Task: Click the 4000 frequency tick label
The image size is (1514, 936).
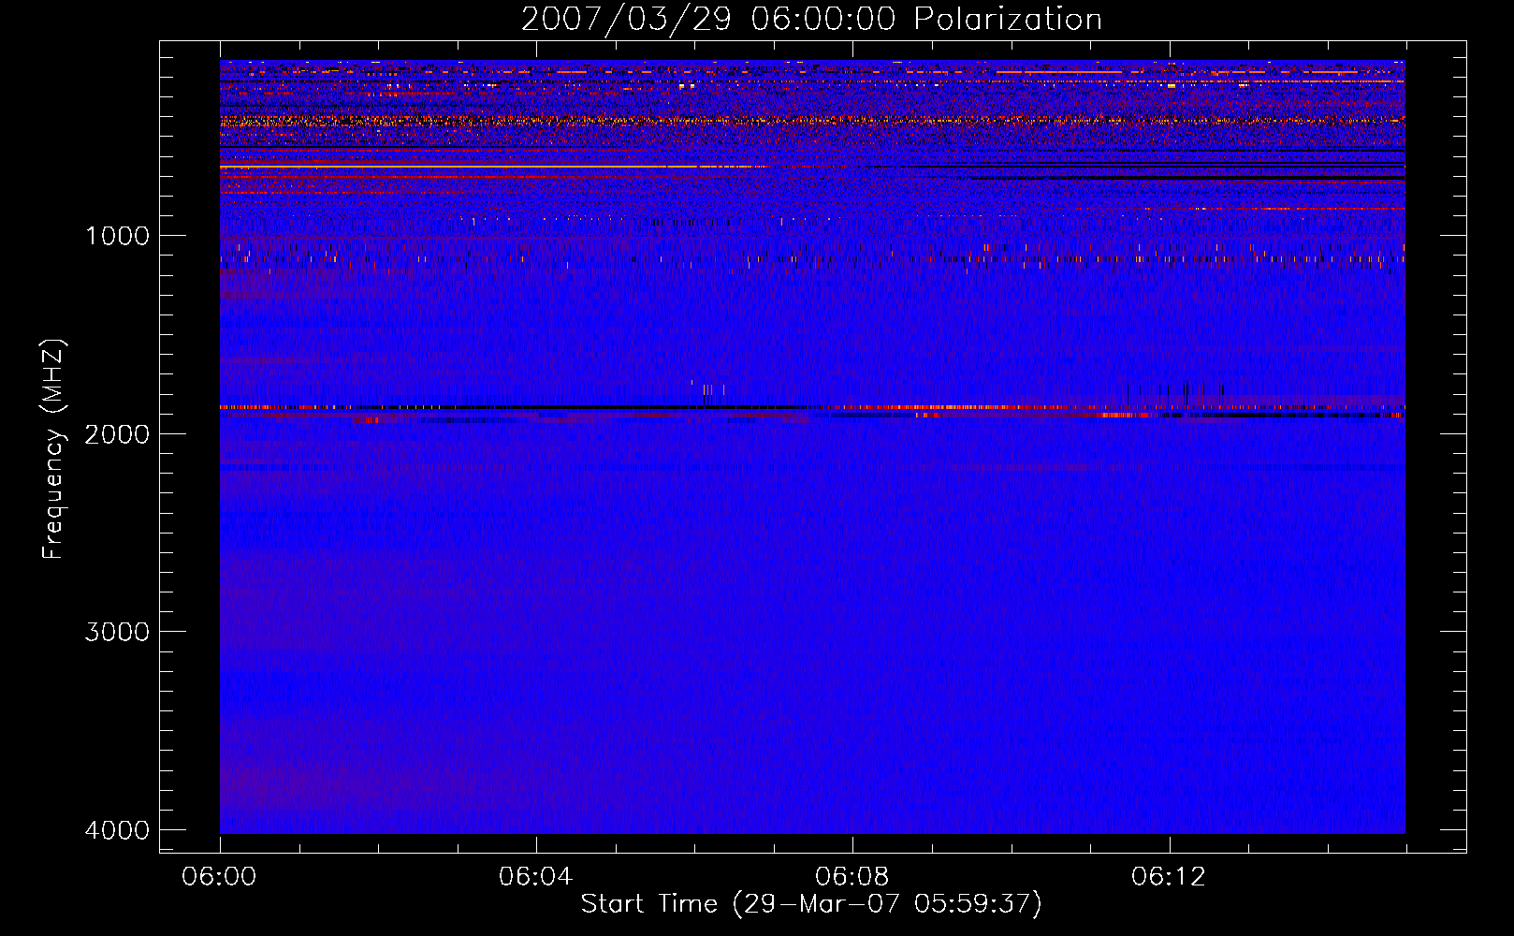Action: click(x=117, y=830)
